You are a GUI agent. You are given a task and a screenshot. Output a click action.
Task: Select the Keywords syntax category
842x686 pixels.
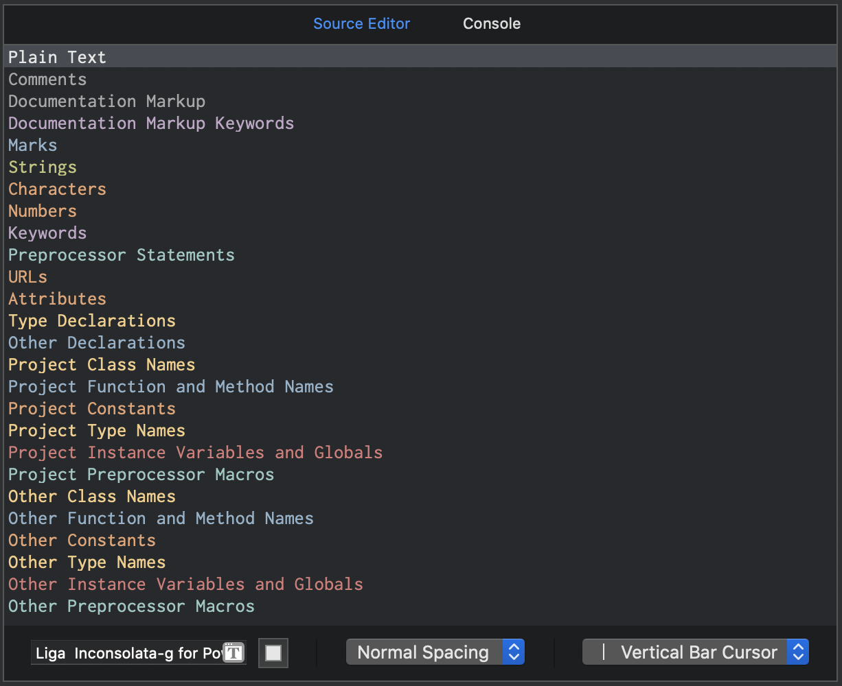click(x=48, y=233)
